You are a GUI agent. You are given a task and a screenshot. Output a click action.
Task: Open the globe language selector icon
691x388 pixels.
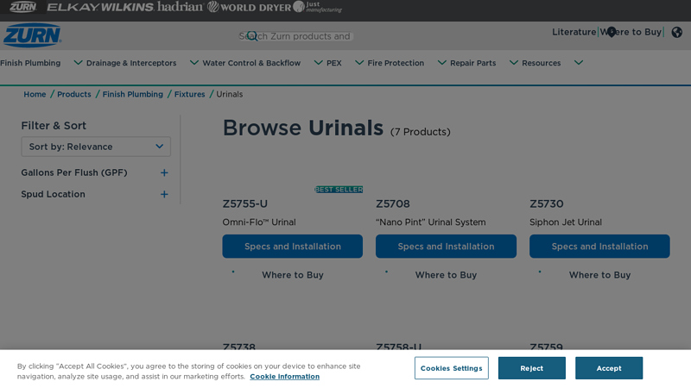[676, 33]
